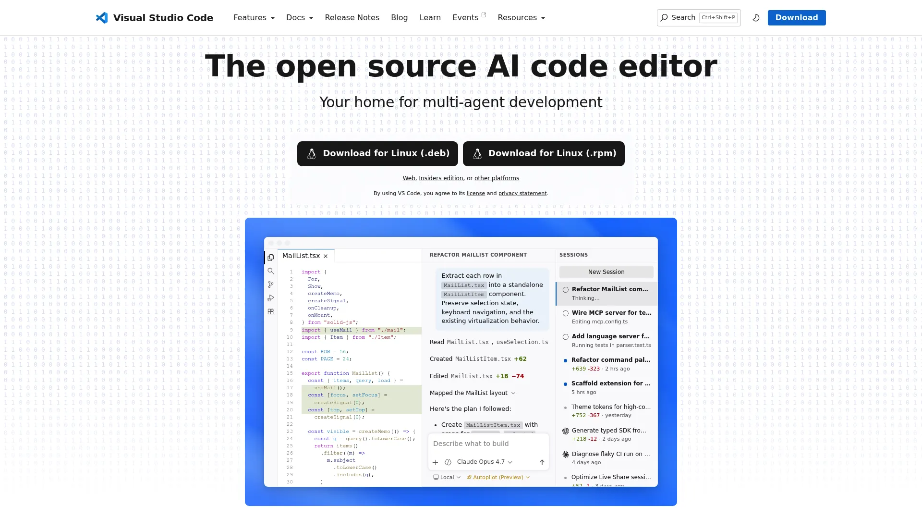Click the plus add-context icon in chat

point(435,462)
